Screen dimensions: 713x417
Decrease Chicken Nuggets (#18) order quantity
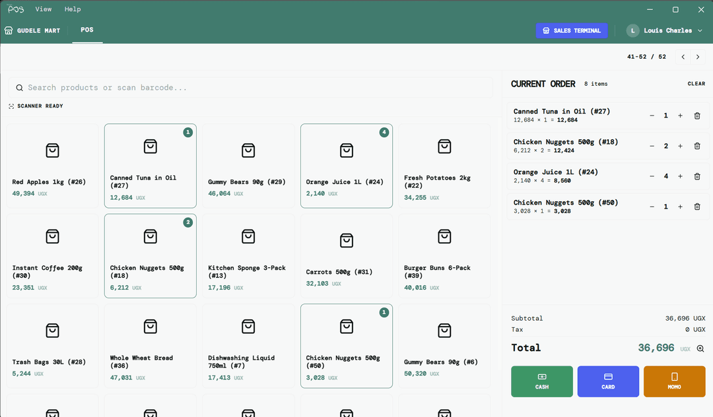pos(652,146)
